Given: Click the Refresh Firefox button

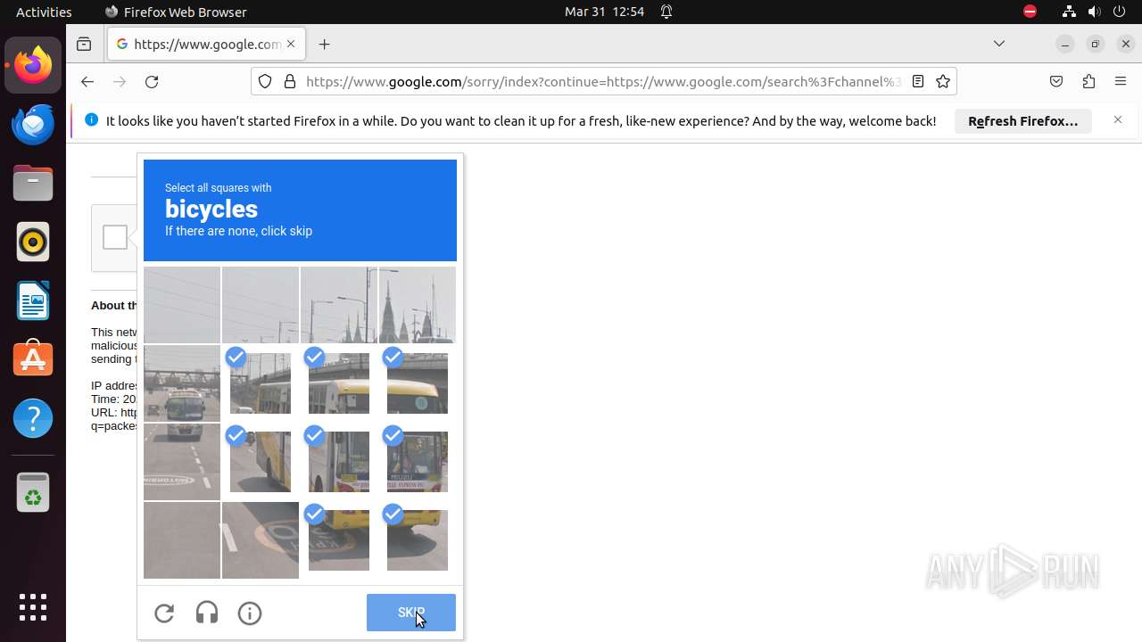Looking at the screenshot, I should 1023,121.
